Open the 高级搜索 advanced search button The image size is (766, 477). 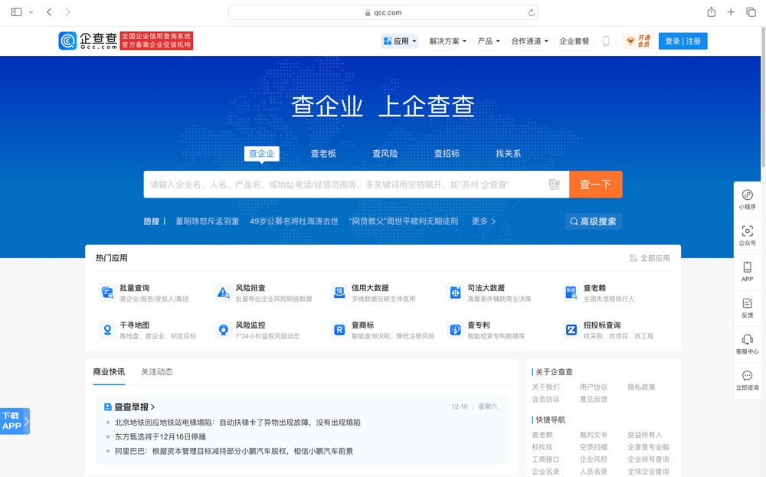(x=593, y=221)
